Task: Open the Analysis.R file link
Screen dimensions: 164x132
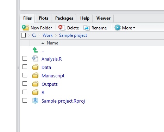Action: pos(52,59)
